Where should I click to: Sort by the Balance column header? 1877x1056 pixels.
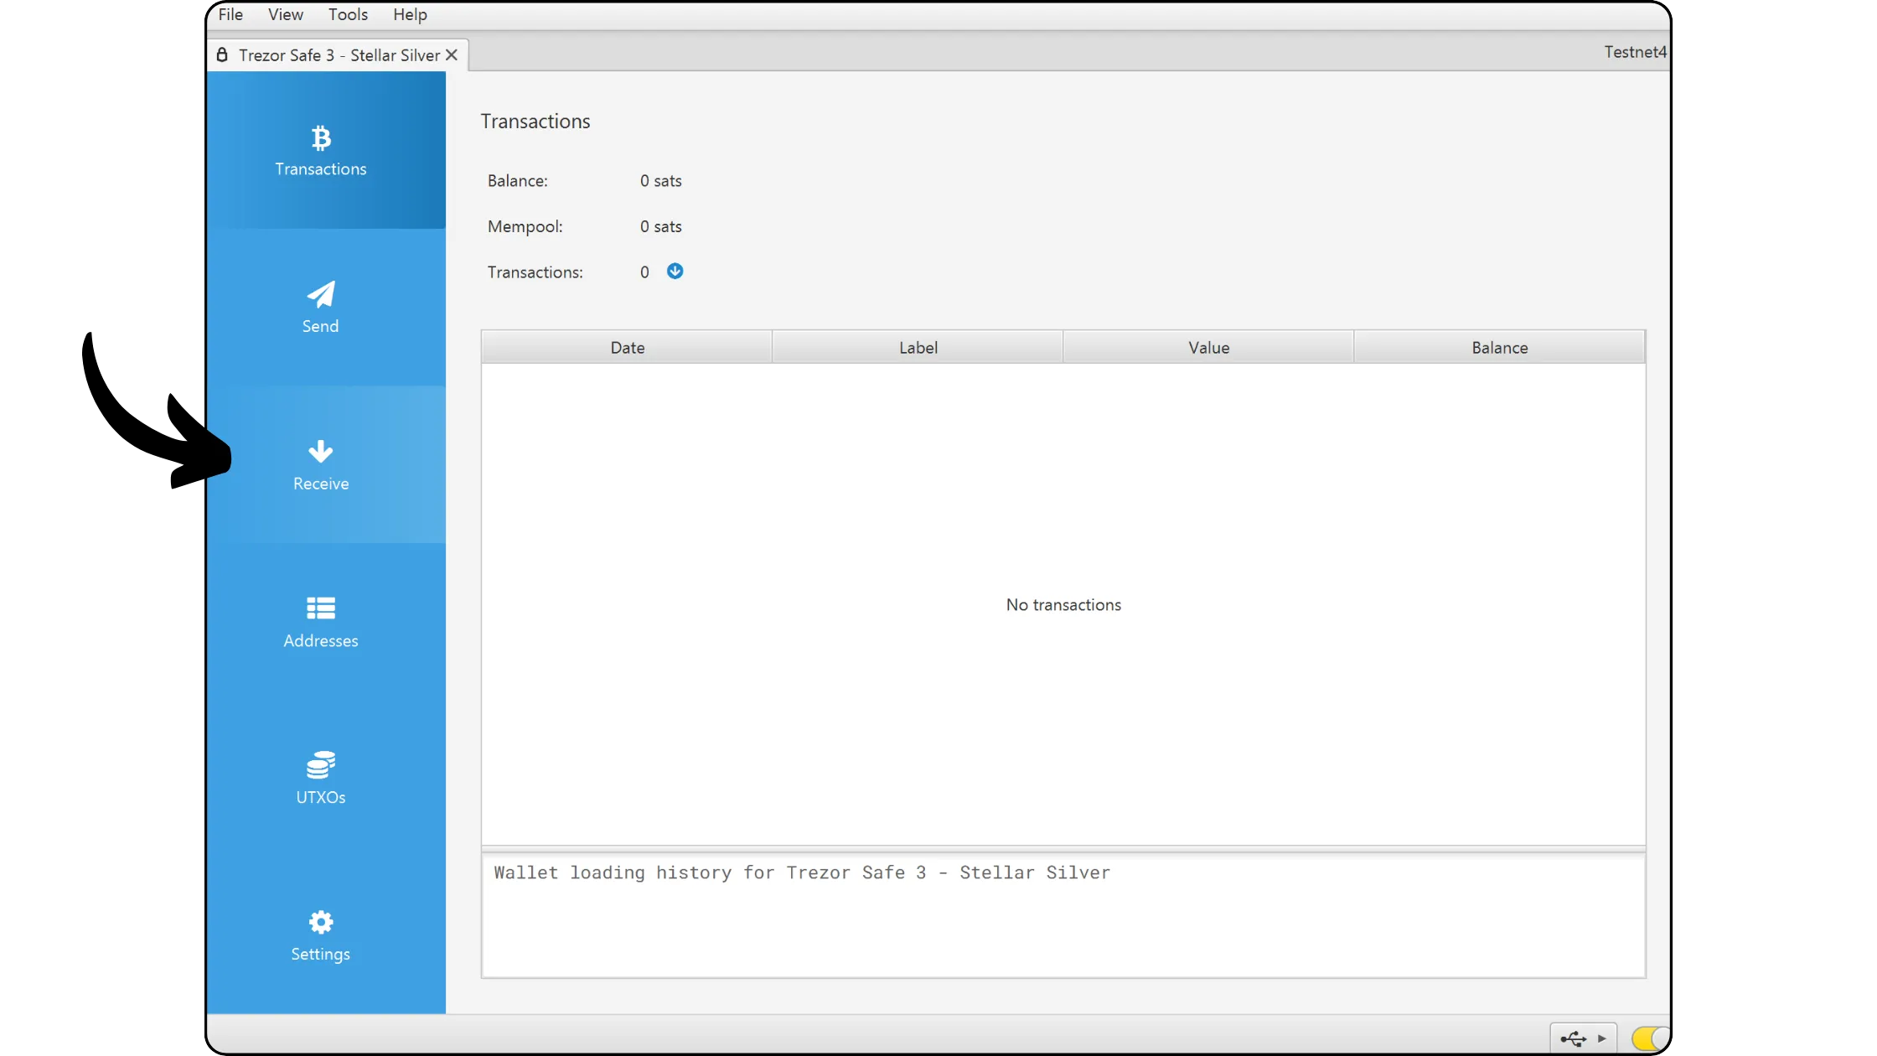click(1499, 347)
